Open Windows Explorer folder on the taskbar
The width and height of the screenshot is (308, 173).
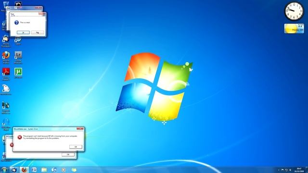(x=44, y=170)
